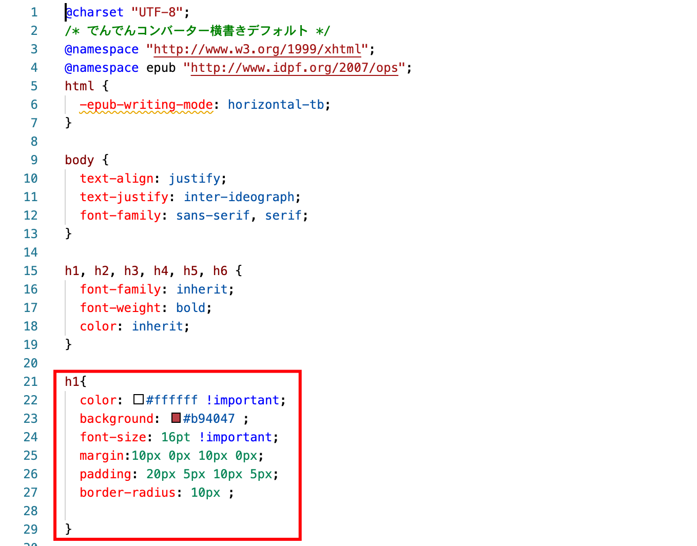Click the -epub-writing-mode property with warning underline

[x=146, y=105]
